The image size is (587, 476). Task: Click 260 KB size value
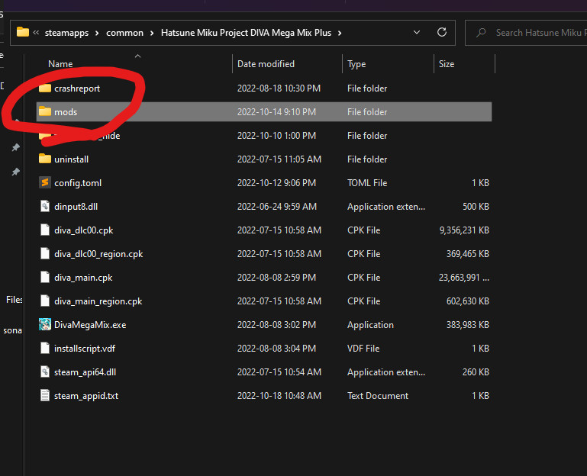pyautogui.click(x=476, y=372)
